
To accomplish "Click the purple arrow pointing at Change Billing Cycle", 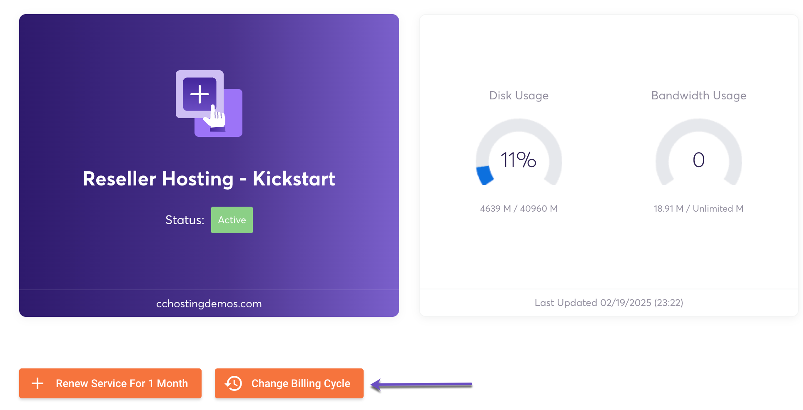I will click(421, 385).
